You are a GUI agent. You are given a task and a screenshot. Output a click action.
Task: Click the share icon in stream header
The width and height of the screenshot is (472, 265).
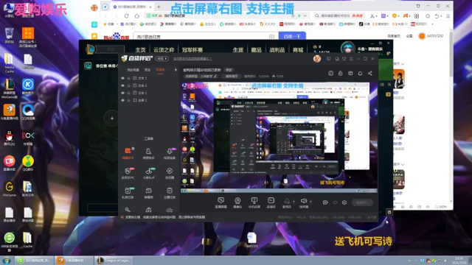[x=370, y=74]
